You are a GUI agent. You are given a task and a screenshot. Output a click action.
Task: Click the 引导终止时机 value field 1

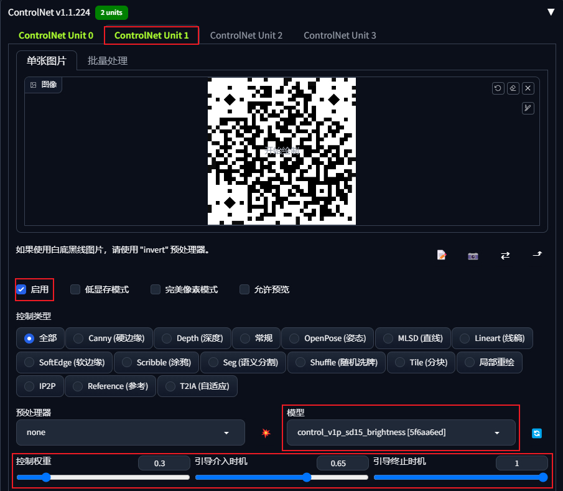tap(522, 463)
